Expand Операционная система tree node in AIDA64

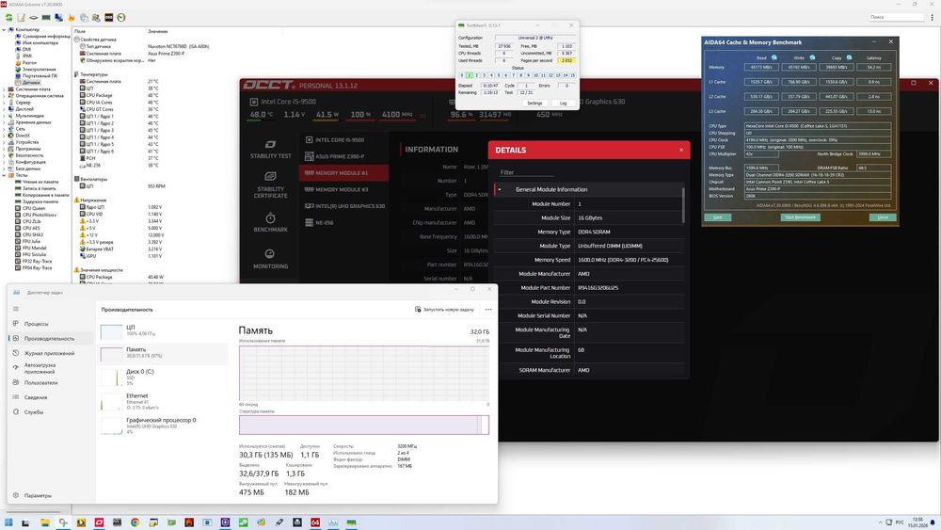pos(4,95)
